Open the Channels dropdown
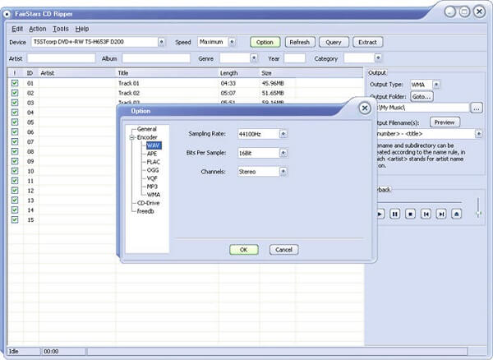Image resolution: width=493 pixels, height=360 pixels. coord(283,171)
